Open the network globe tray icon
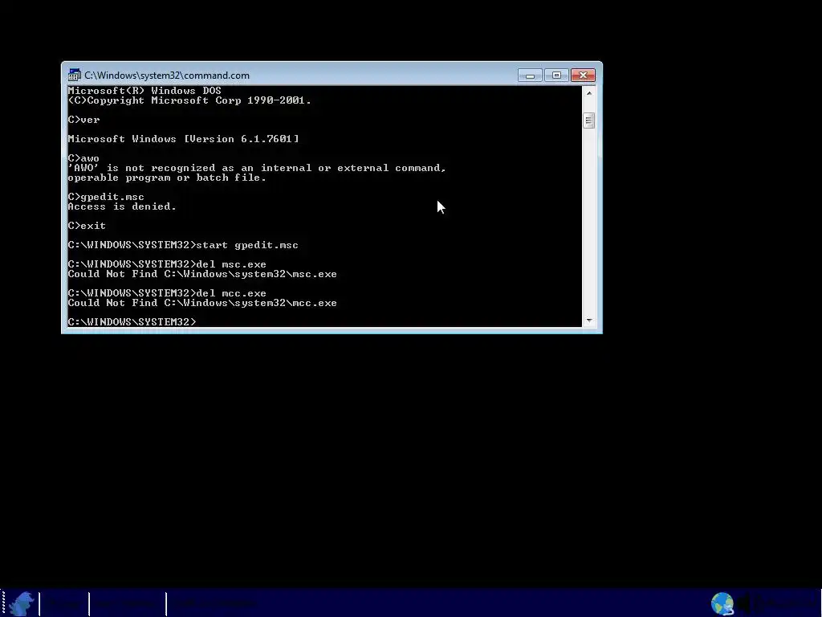This screenshot has height=617, width=822. pos(722,603)
